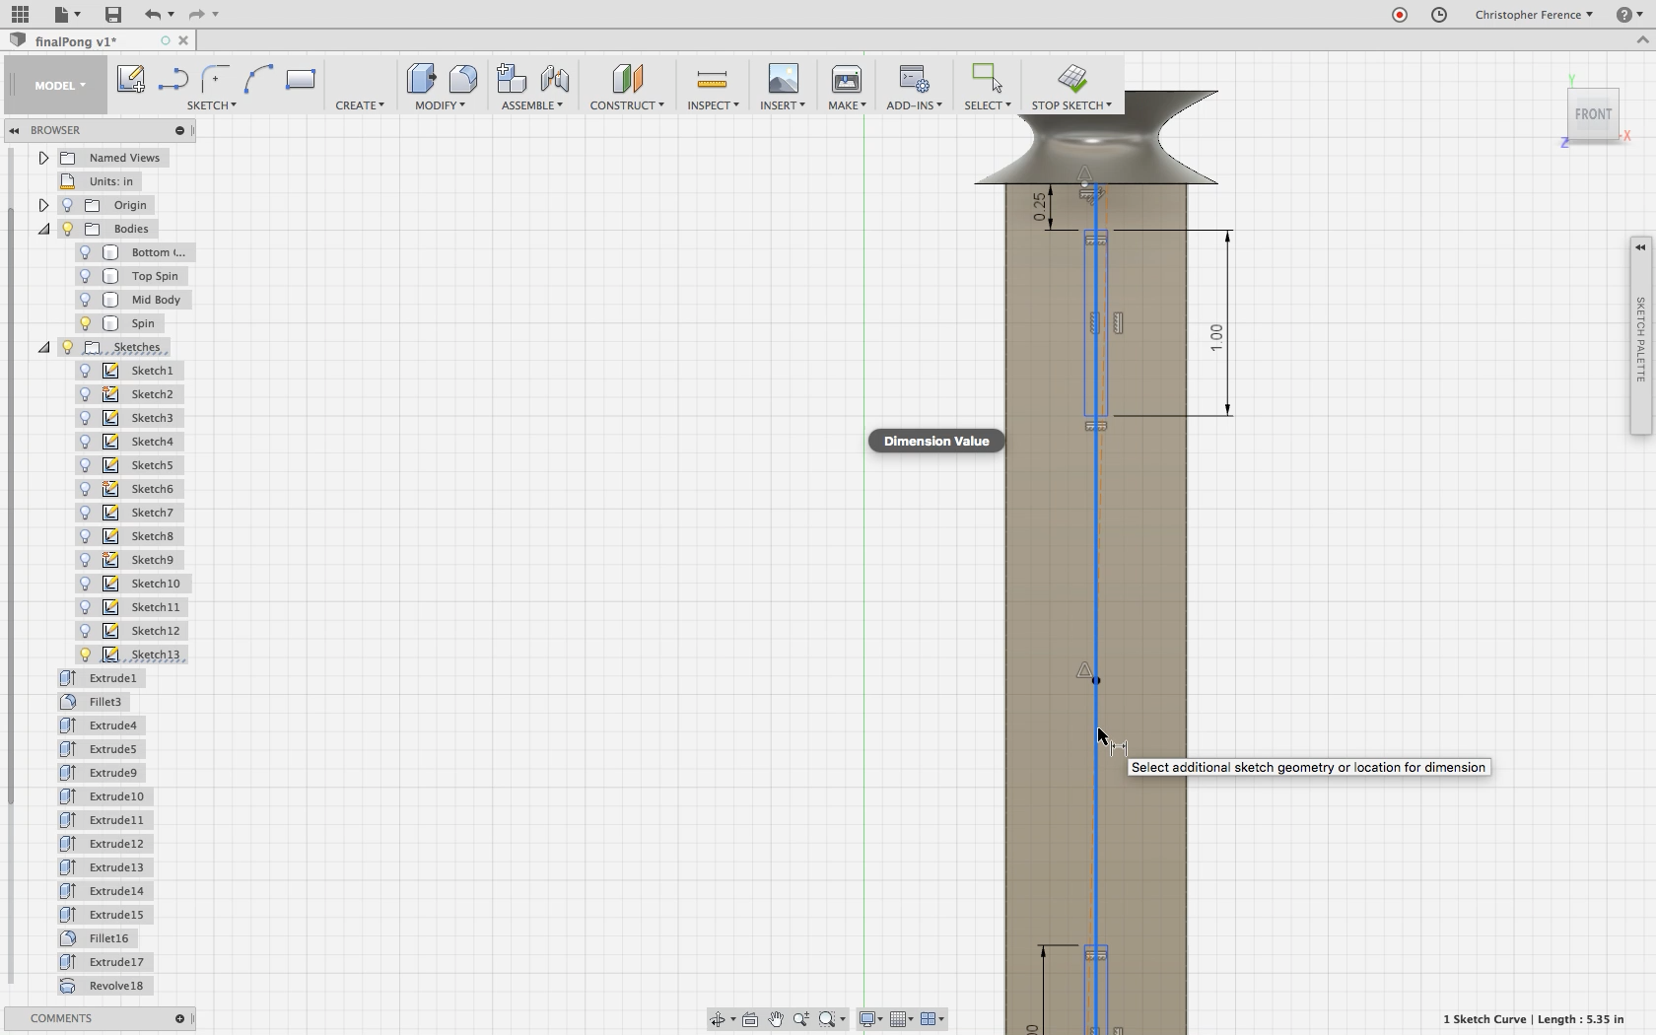
Task: Toggle visibility bulb of Sketches folder
Action: click(67, 347)
